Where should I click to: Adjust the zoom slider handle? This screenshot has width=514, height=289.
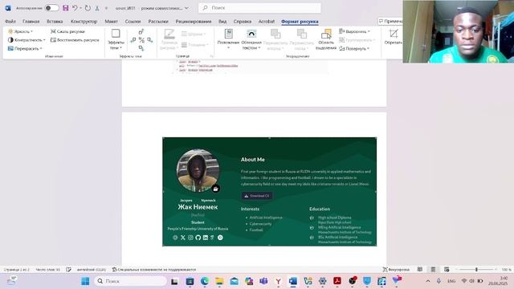476,270
